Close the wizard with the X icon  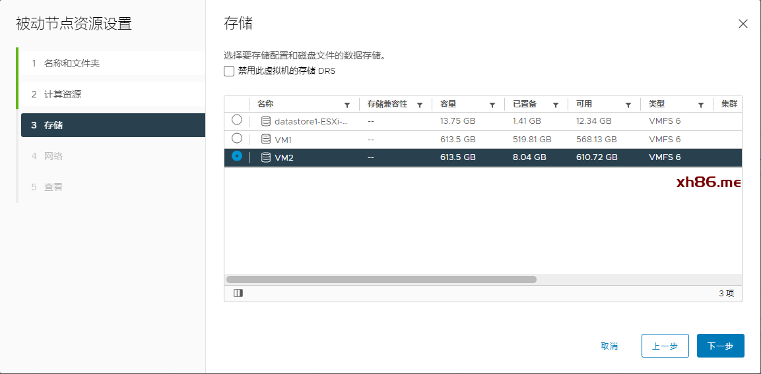(743, 24)
